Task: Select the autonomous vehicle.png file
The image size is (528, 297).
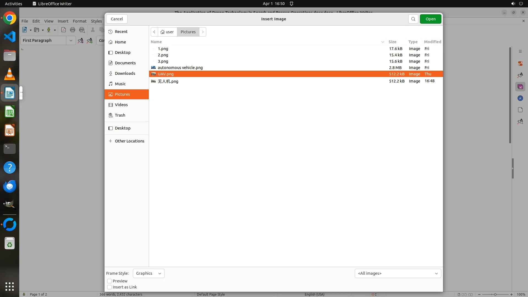Action: click(180, 68)
